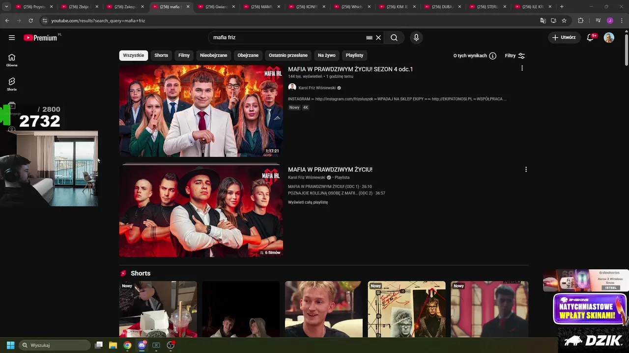Select the Ostatnio przesłane filter chip
This screenshot has height=353, width=629.
click(288, 55)
